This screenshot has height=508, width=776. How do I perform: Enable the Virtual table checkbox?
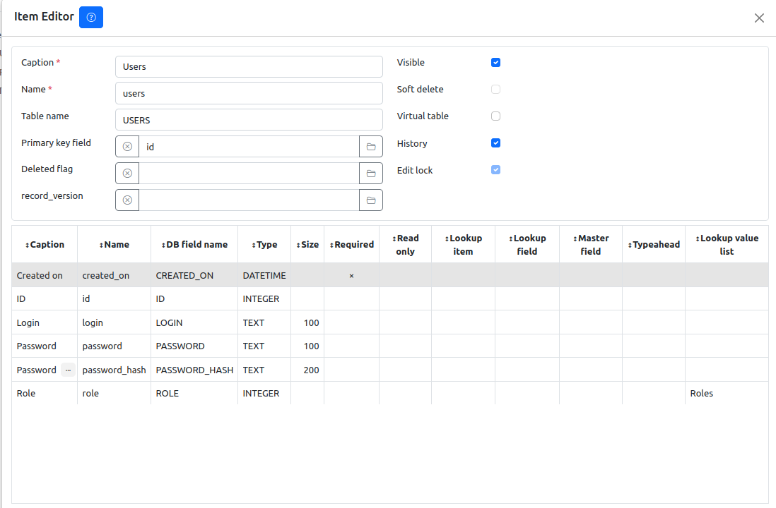495,116
